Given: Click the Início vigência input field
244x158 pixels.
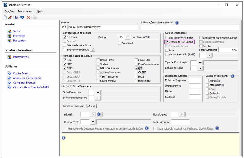Looking at the screenshot, I should (180, 122).
